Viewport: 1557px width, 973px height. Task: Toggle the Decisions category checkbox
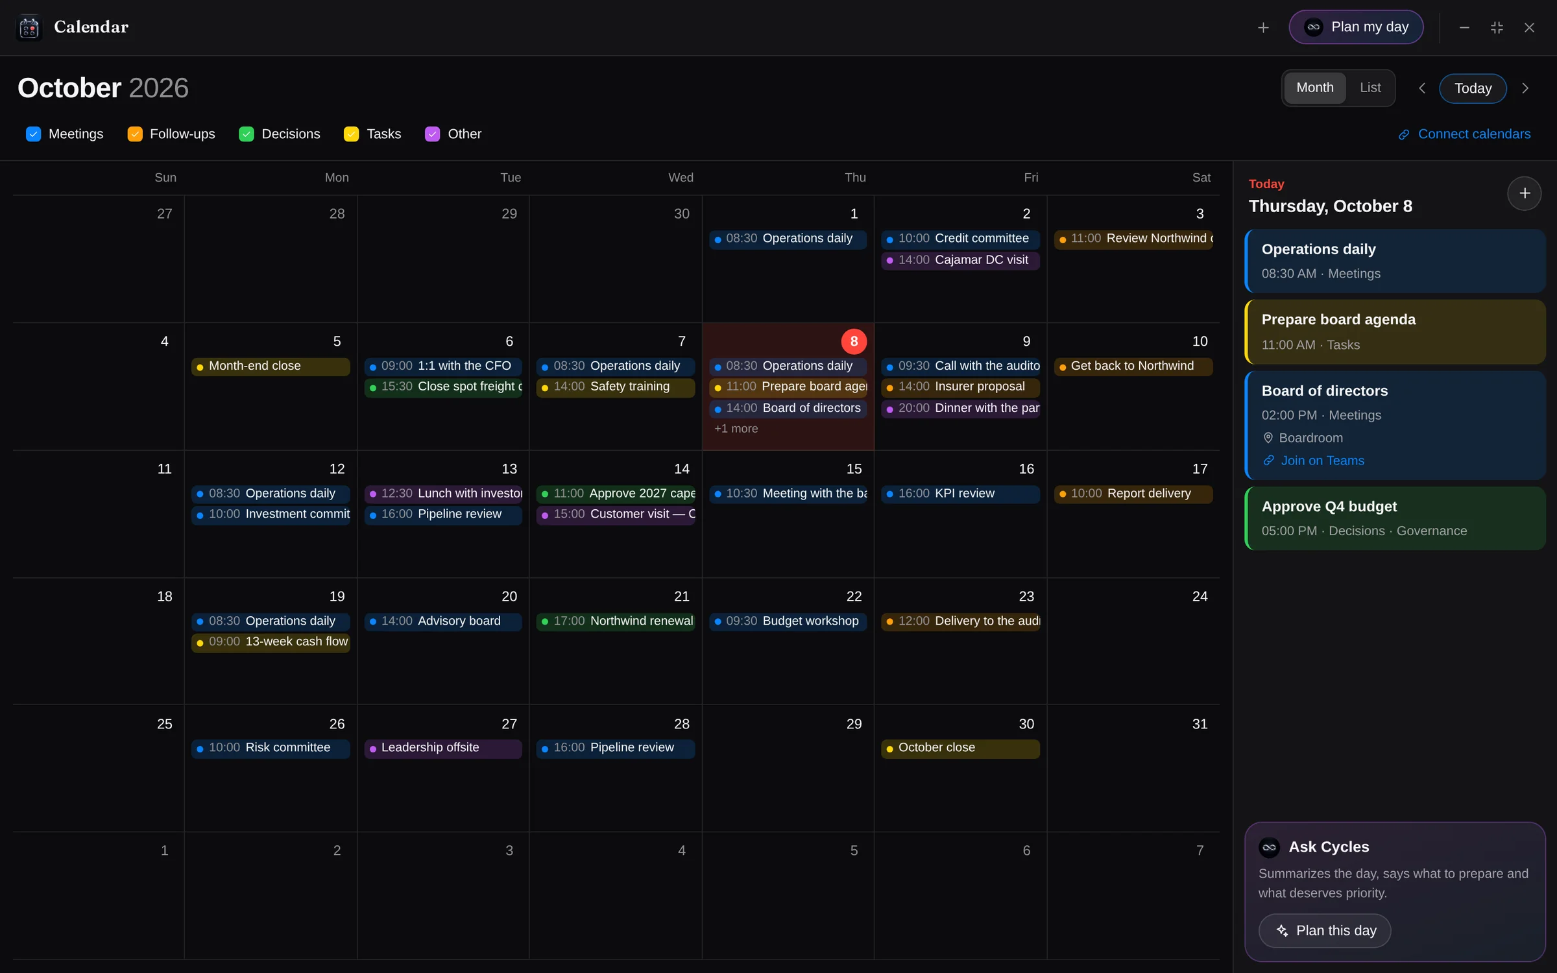(247, 134)
